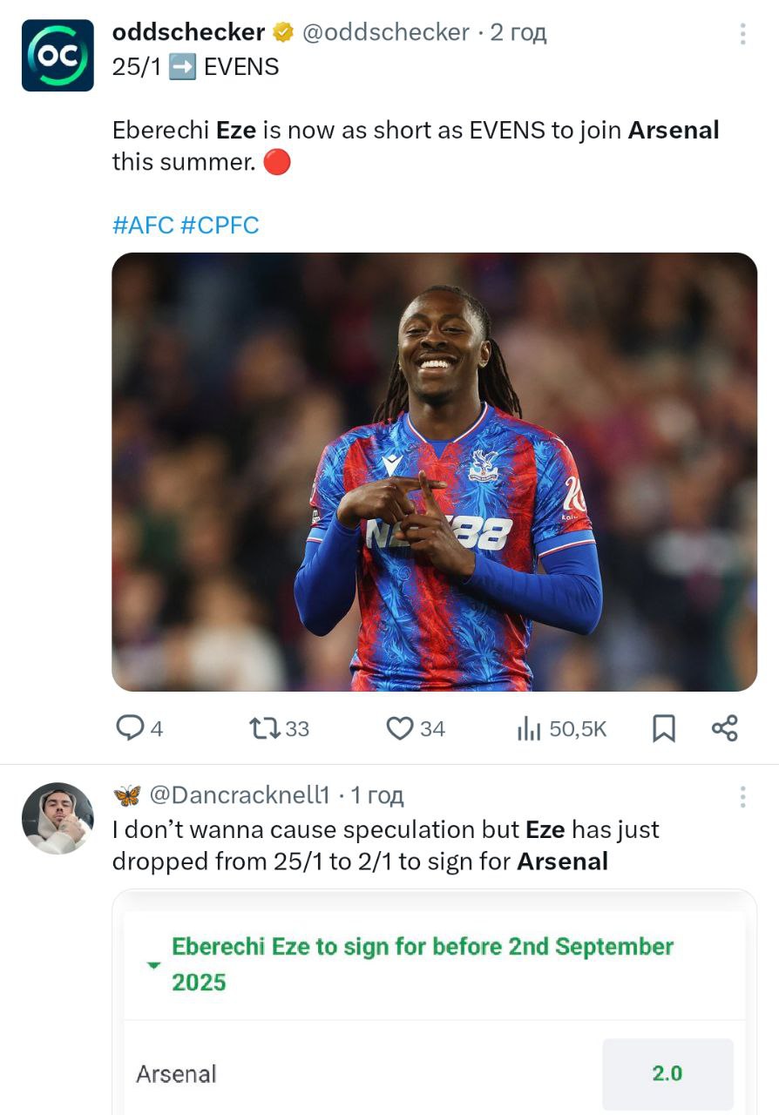Share the oddschecker tweet
Screen dimensions: 779x1115
point(724,728)
